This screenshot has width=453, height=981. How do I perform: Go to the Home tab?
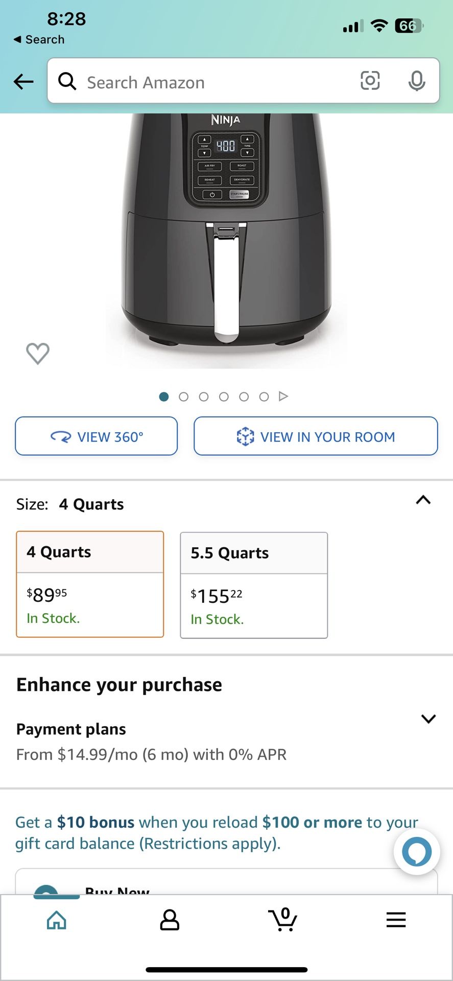[x=57, y=920]
